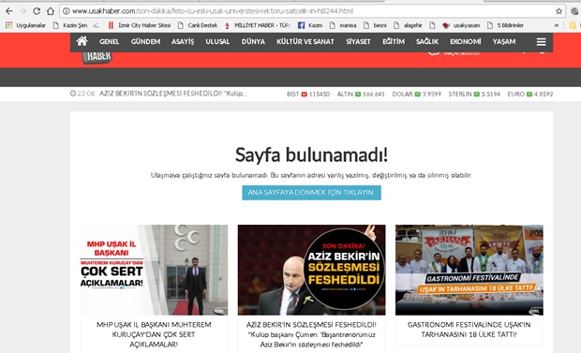Open the usakyasam bookmark

pyautogui.click(x=461, y=25)
